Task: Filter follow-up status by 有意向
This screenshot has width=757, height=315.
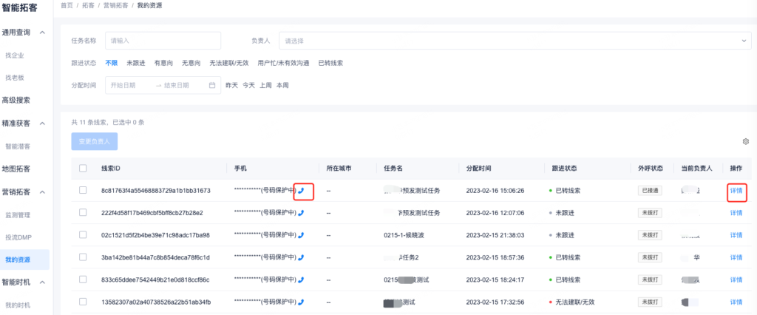Action: point(163,63)
